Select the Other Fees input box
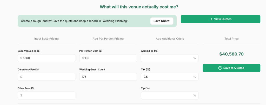This screenshot has height=105, width=266. (48, 95)
